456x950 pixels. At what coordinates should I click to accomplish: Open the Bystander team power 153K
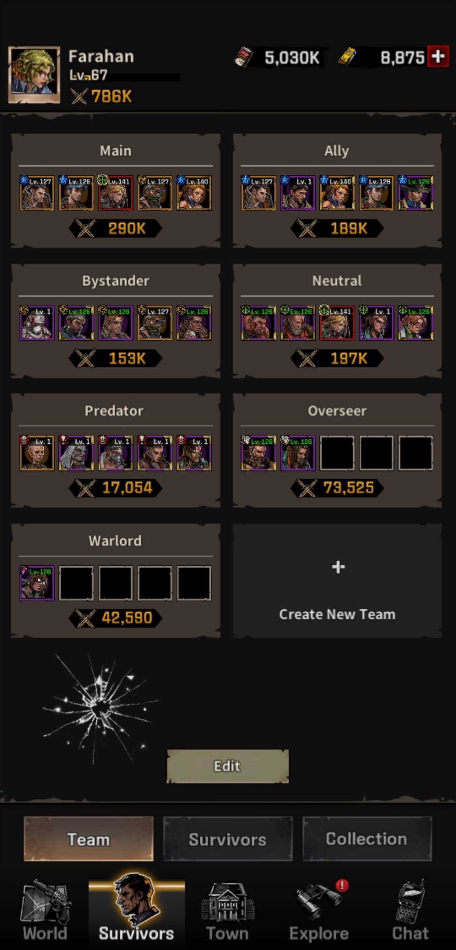(x=115, y=358)
